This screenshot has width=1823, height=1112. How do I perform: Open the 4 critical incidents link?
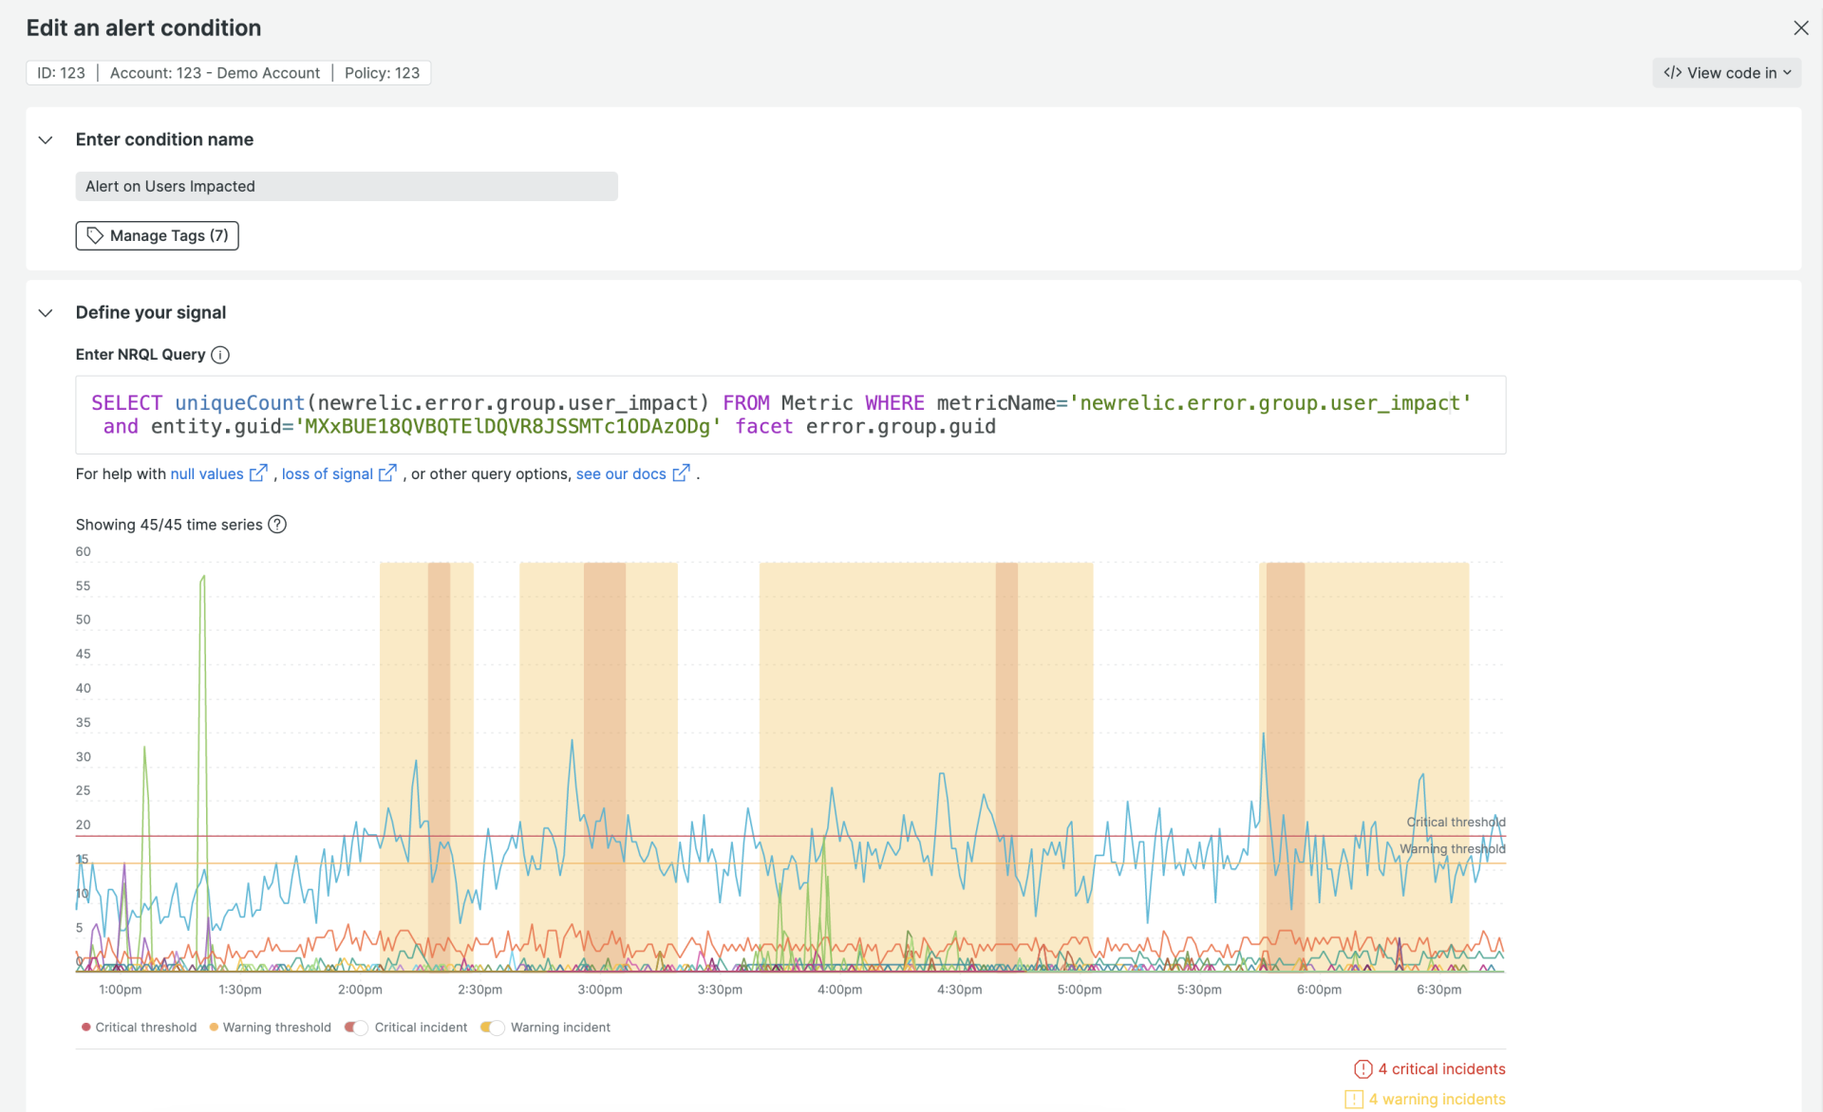1441,1068
